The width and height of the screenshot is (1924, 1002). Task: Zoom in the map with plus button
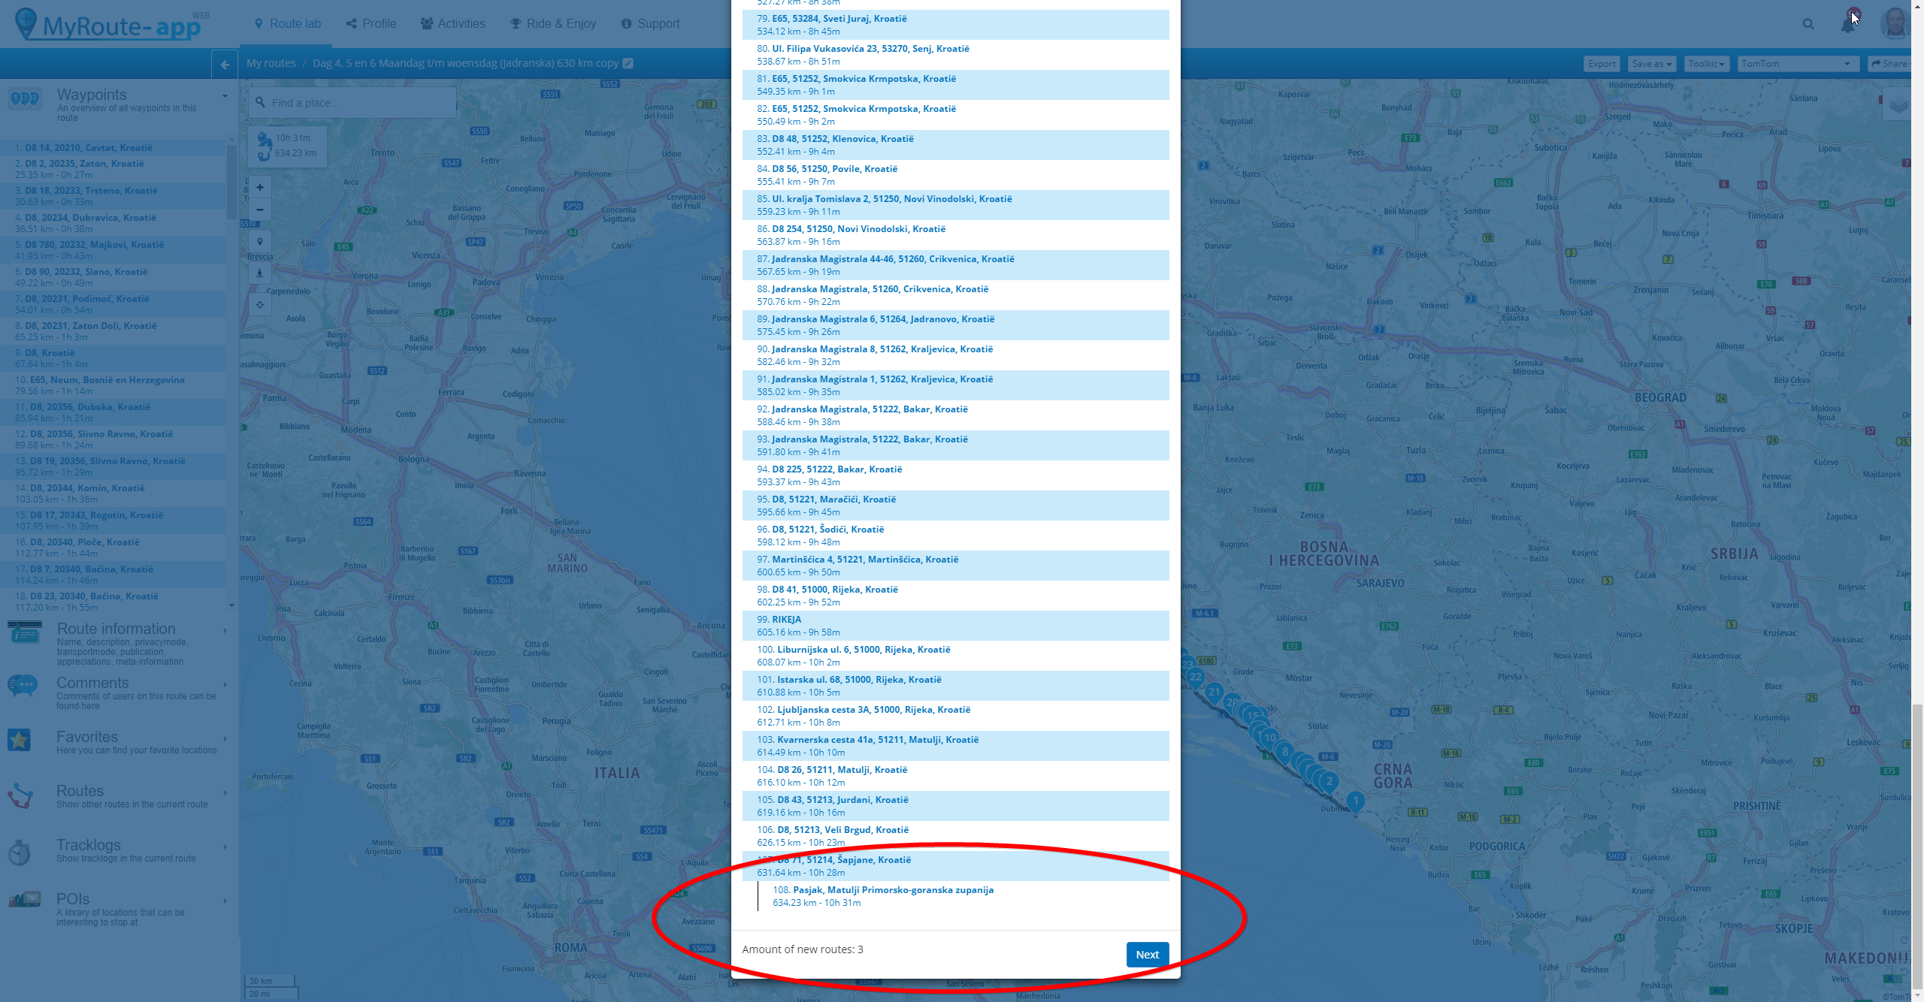tap(260, 187)
